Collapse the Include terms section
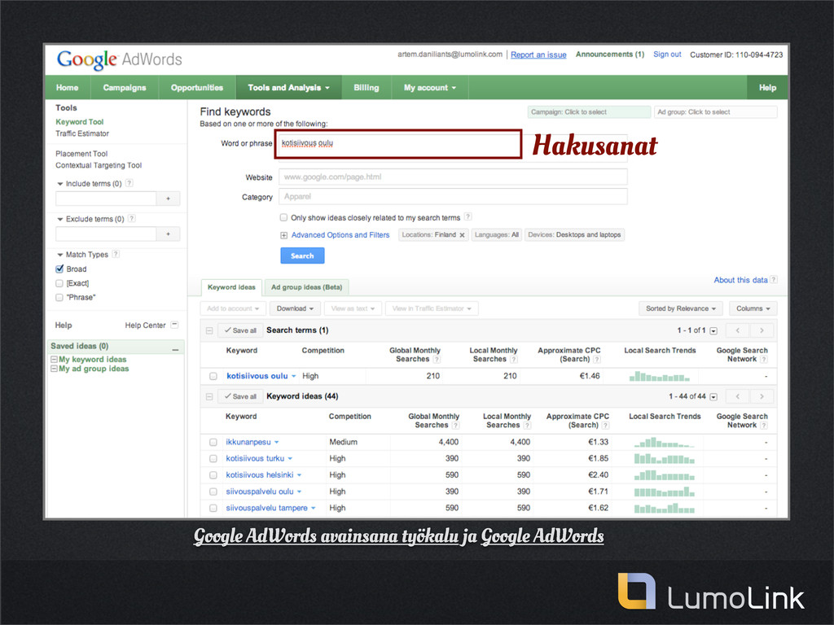The width and height of the screenshot is (834, 625). tap(60, 184)
